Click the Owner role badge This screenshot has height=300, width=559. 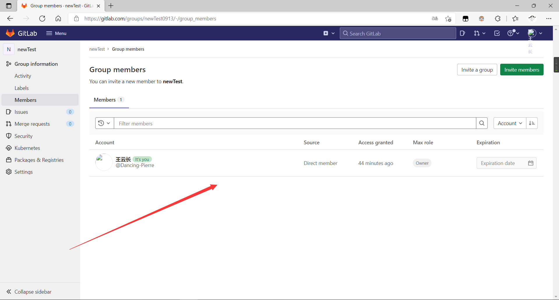(422, 163)
